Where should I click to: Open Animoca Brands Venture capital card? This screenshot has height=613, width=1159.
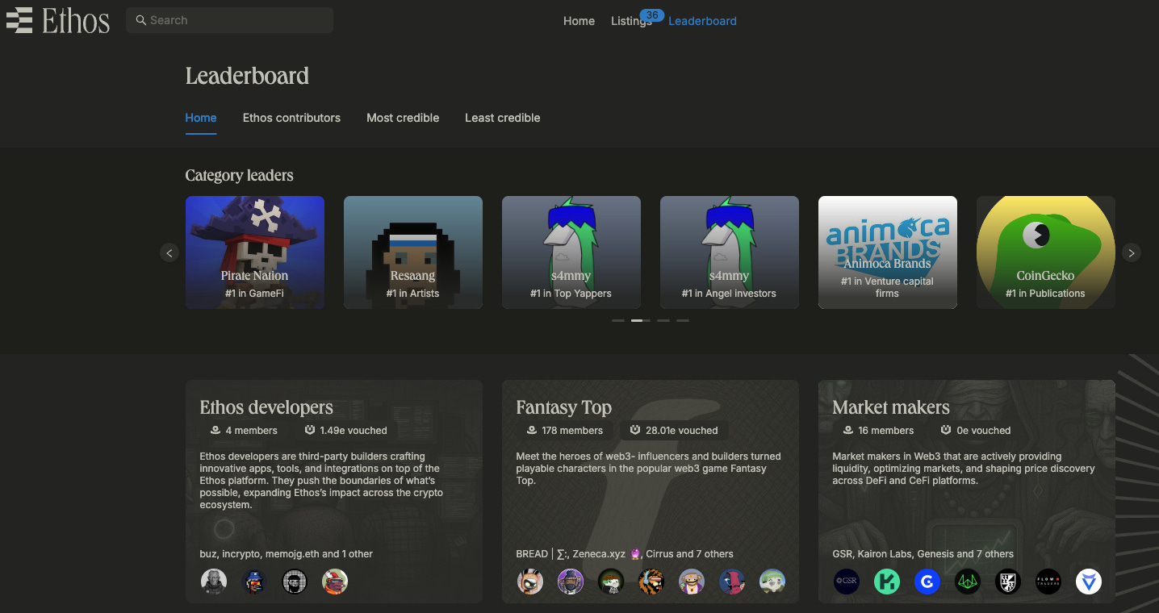(888, 252)
